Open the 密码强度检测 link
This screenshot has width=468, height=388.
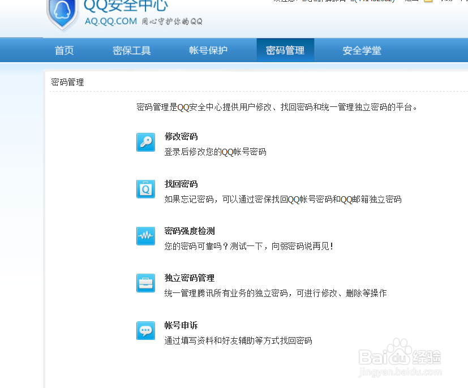[x=189, y=231]
